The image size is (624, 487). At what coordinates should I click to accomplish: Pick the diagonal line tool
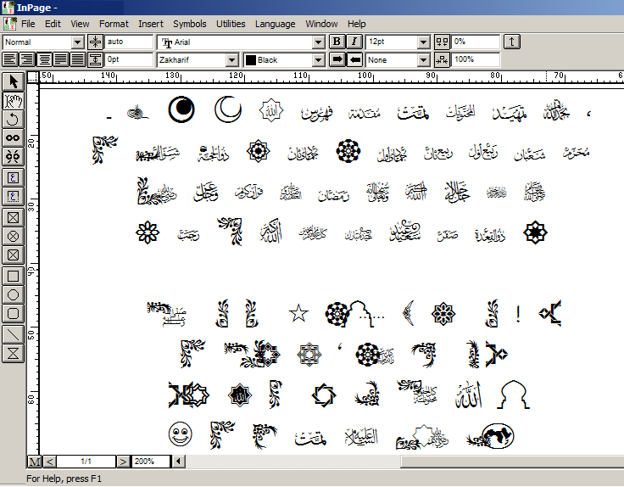coord(14,333)
